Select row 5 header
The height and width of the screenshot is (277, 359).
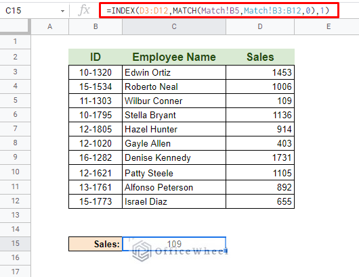click(x=15, y=100)
